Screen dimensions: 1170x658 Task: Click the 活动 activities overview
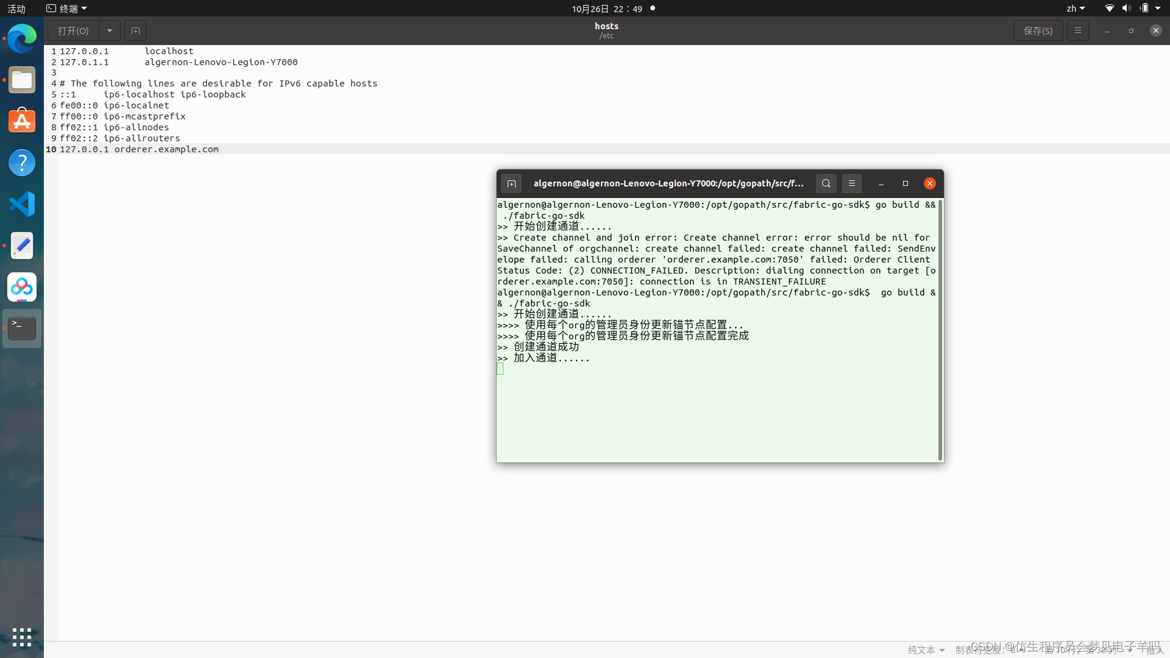point(16,9)
